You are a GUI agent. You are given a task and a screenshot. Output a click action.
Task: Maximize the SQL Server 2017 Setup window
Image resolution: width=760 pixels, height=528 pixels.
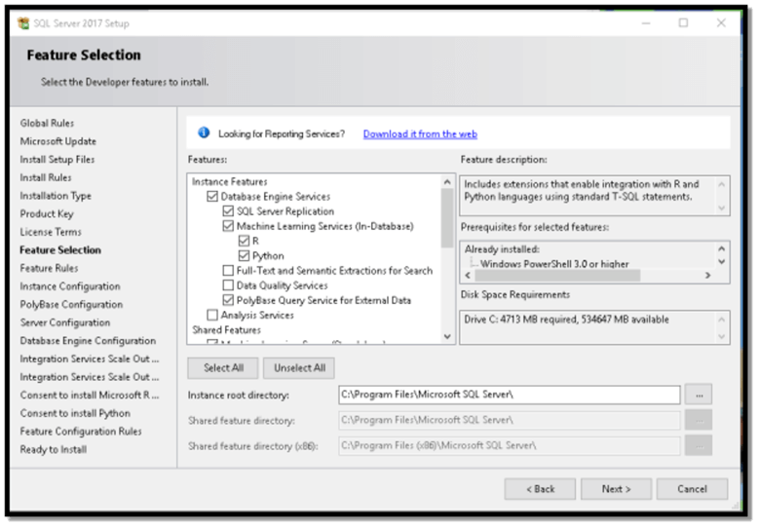(x=683, y=22)
